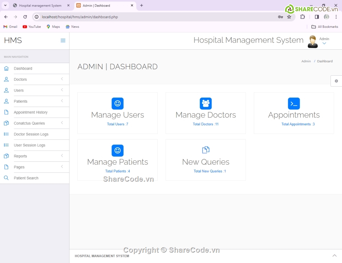342x263 pixels.
Task: Click the Manage Patients smiley icon
Action: point(117,151)
